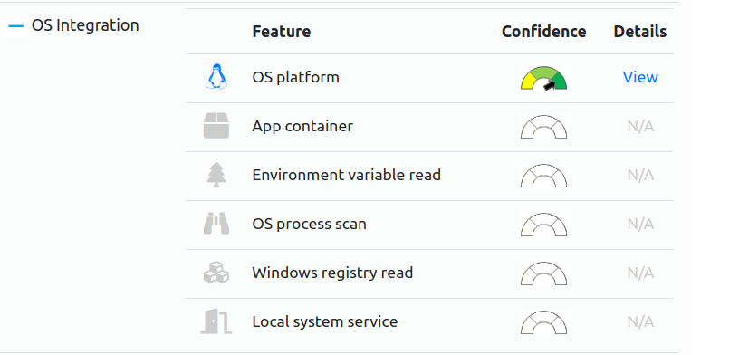
Task: Click the Local system service confidence gauge
Action: tap(544, 322)
